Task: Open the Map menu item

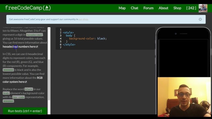Action: pyautogui.click(x=122, y=8)
